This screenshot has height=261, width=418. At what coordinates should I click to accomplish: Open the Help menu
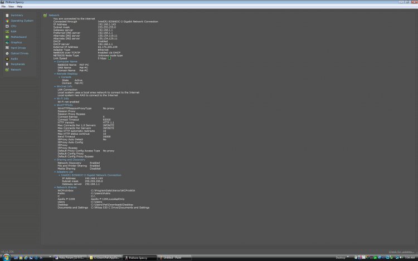coord(20,7)
